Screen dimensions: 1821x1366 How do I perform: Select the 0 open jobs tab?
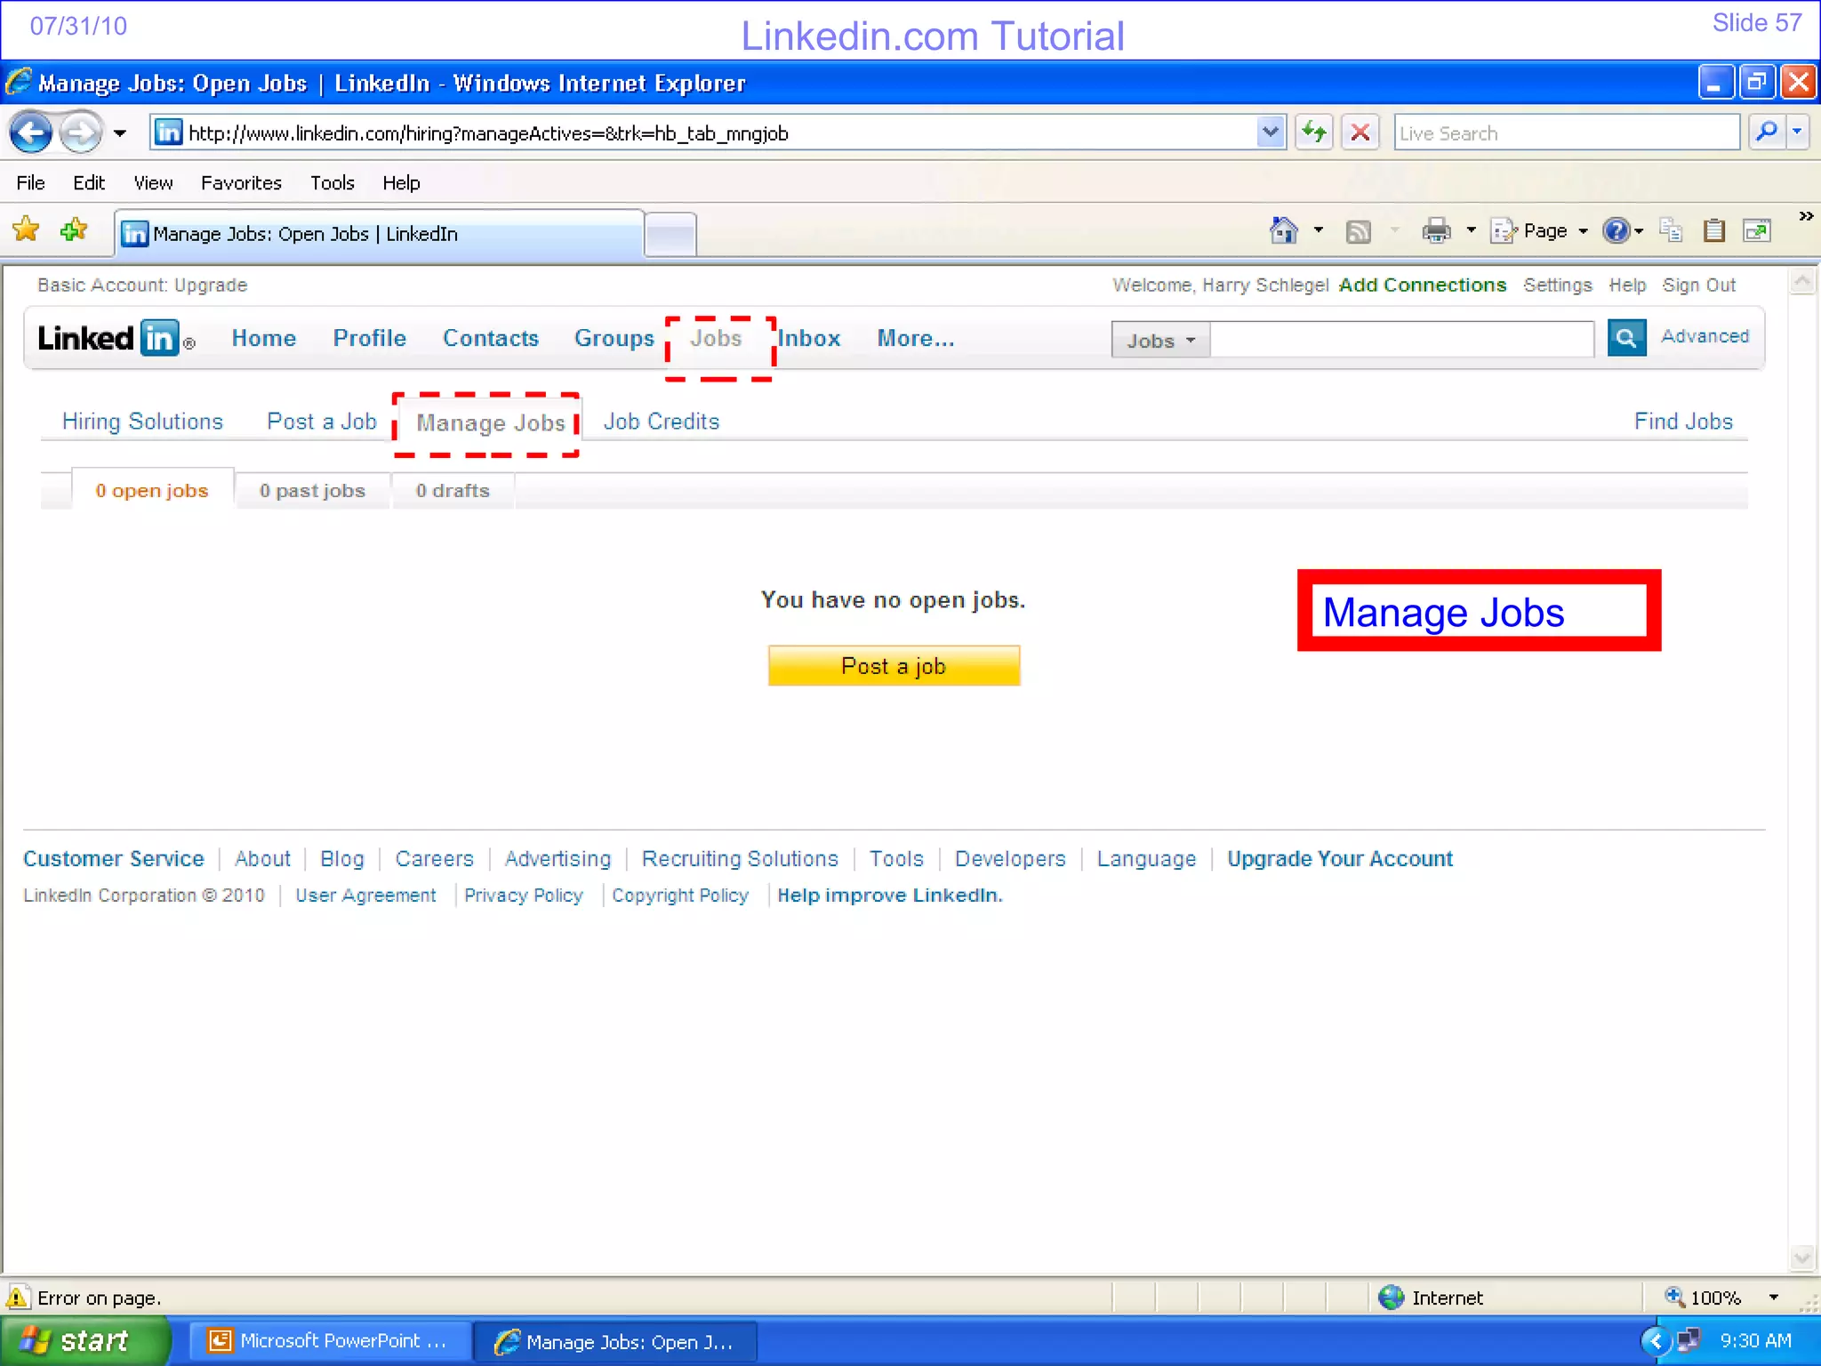point(152,491)
